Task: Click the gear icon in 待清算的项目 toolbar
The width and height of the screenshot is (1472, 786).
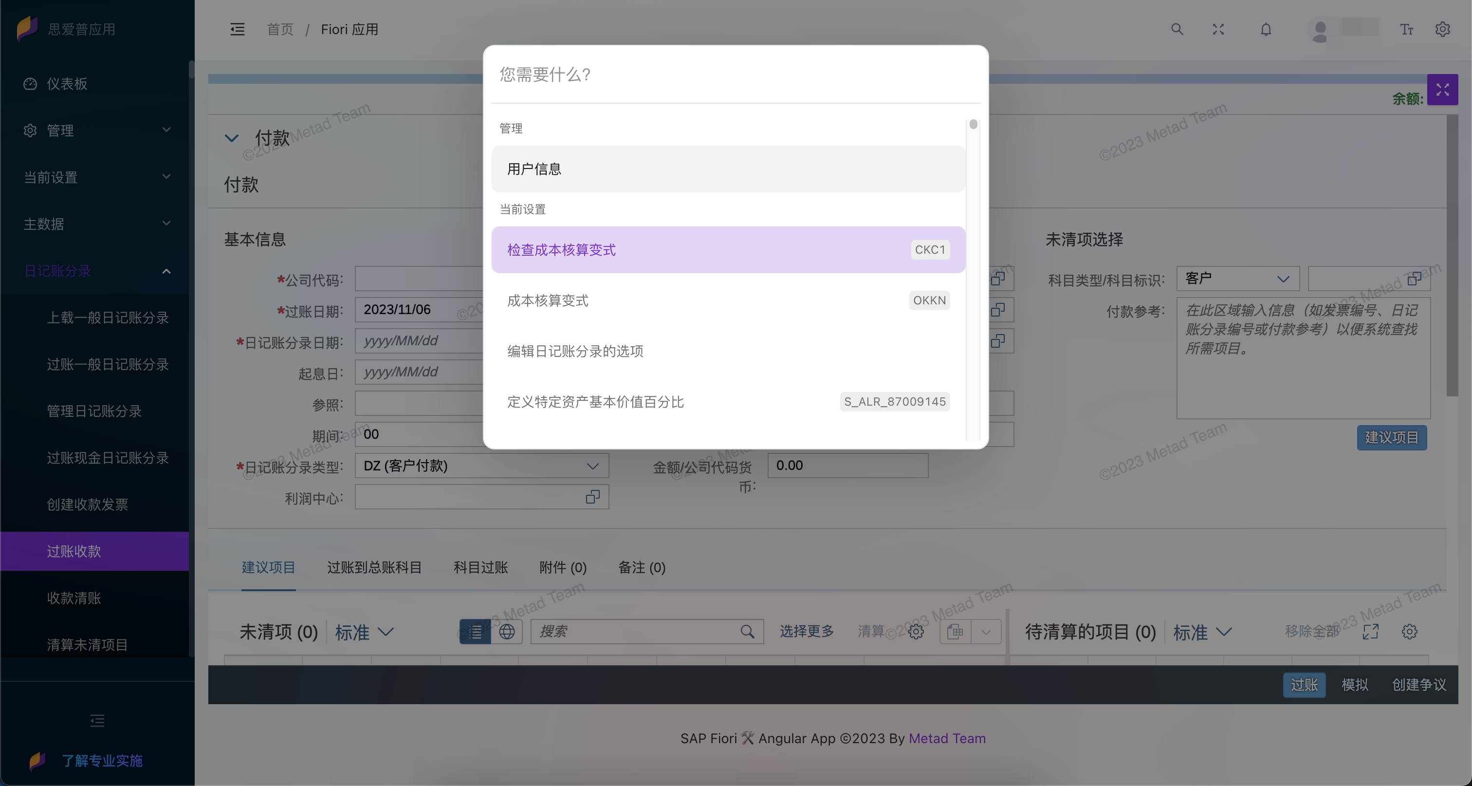Action: 1409,632
